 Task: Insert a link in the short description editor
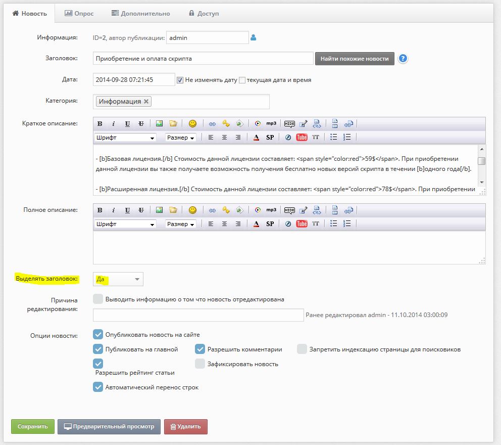pyautogui.click(x=212, y=124)
